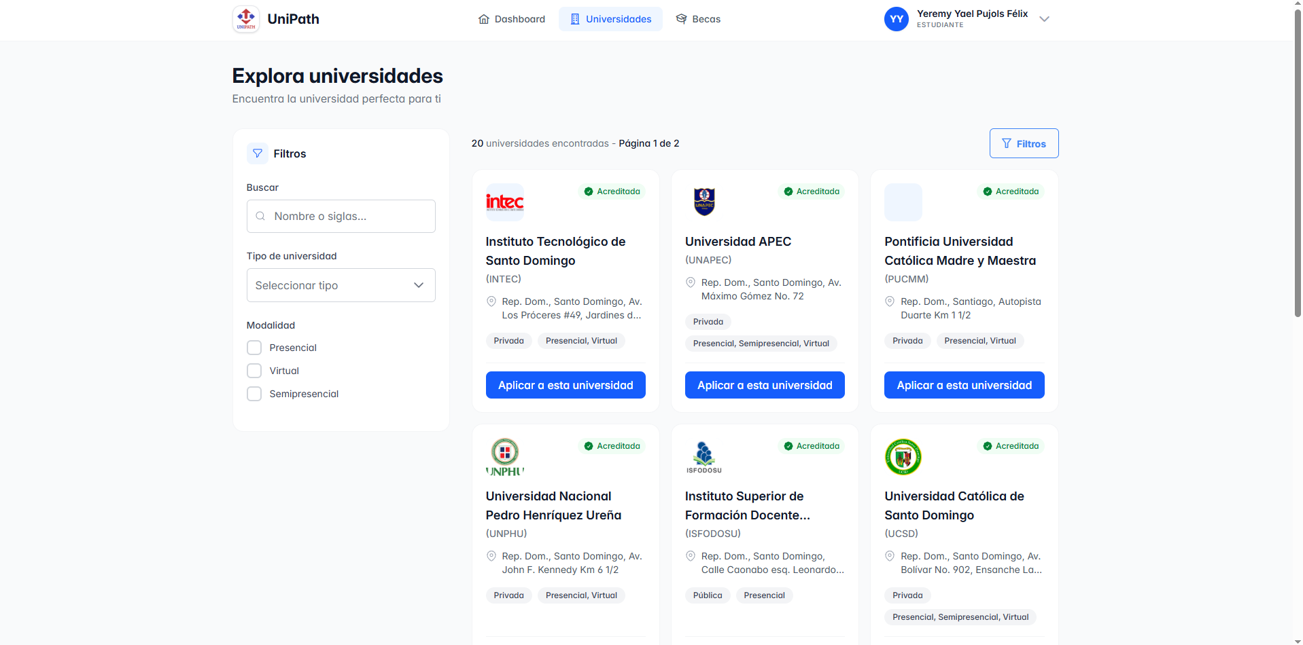Click the UNAPEC shield logo

(x=704, y=202)
